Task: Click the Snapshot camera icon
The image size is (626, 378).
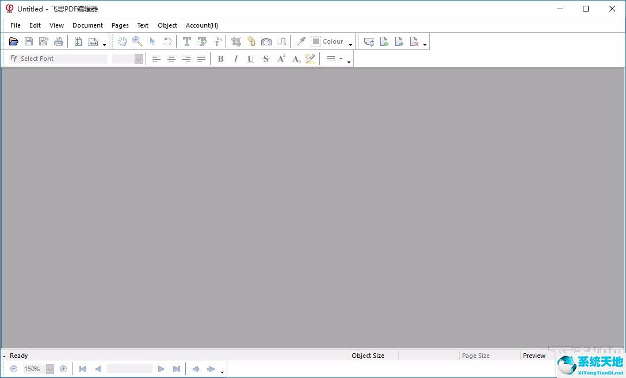Action: click(x=266, y=41)
